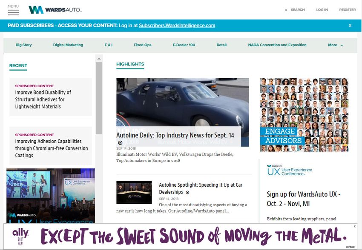This screenshot has height=250, width=362.
Task: Click the WardsAuto logo
Action: coord(55,10)
